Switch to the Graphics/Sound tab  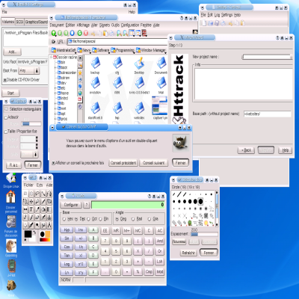click(37, 22)
